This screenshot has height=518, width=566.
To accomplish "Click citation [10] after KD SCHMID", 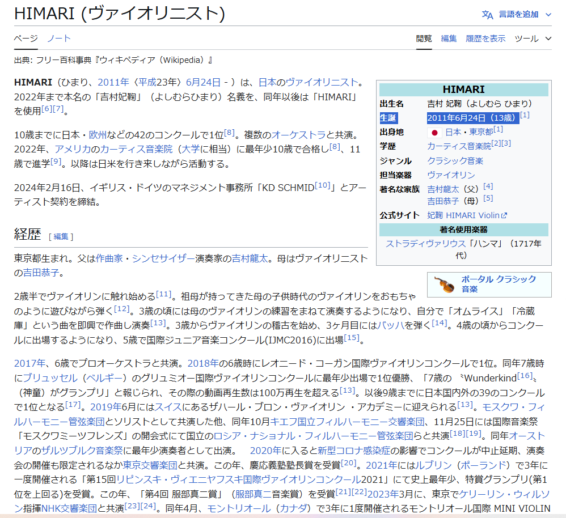I will pos(322,185).
